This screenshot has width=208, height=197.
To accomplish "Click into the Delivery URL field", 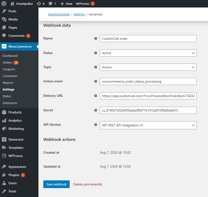I will pos(148,96).
